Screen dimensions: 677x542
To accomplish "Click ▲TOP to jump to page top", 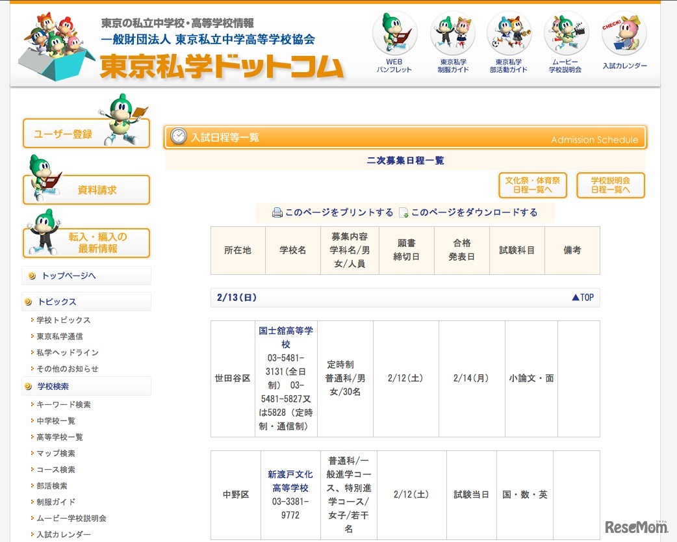I will pos(584,298).
